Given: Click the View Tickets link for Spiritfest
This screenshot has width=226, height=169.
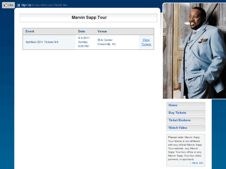Looking at the screenshot, I should 146,42.
